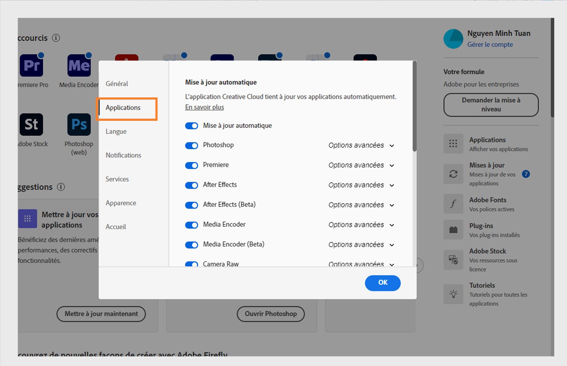Select the Apparence settings section

point(120,203)
